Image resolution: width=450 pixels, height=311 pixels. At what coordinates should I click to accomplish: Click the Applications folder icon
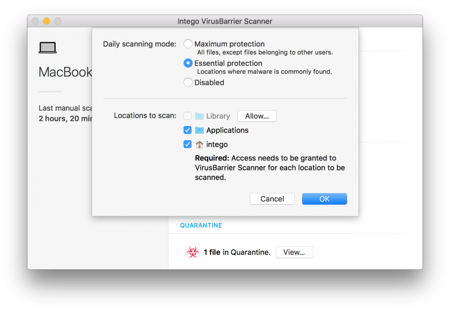(199, 130)
